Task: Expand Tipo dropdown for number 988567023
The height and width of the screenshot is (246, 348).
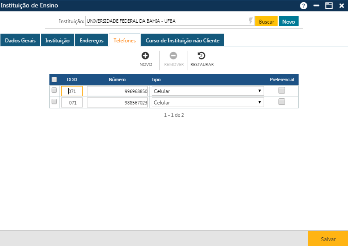Action: [x=207, y=102]
